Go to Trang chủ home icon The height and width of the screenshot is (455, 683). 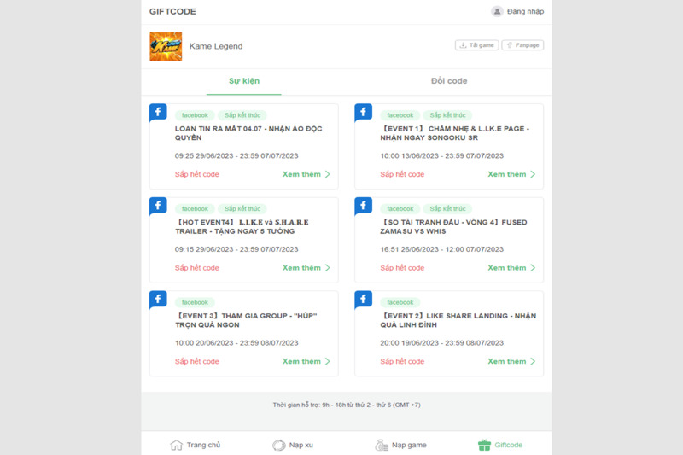pos(177,445)
